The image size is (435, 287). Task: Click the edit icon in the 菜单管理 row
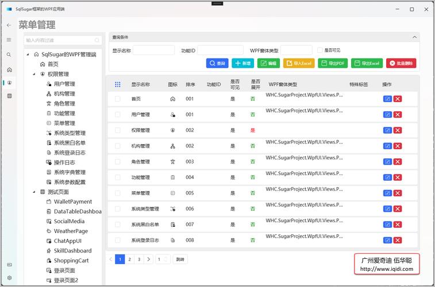[387, 193]
